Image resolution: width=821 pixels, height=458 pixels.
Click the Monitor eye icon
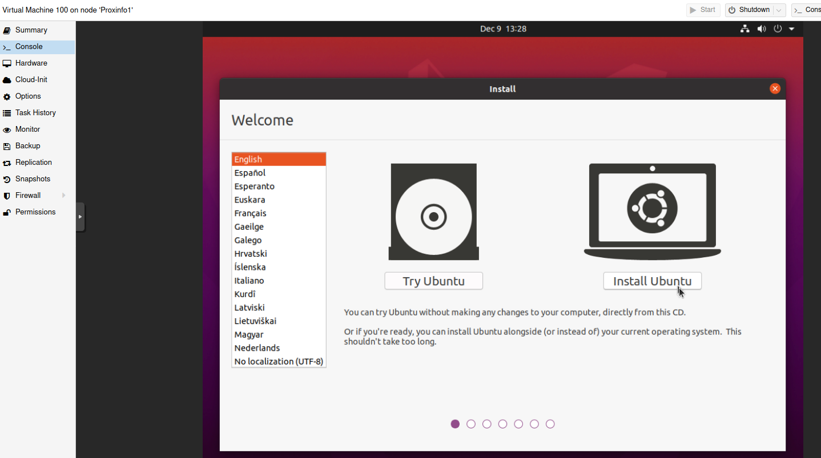7,130
